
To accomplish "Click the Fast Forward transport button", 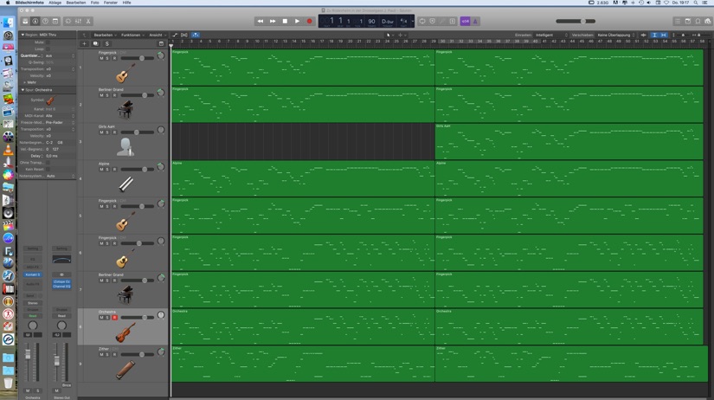I will [x=273, y=21].
